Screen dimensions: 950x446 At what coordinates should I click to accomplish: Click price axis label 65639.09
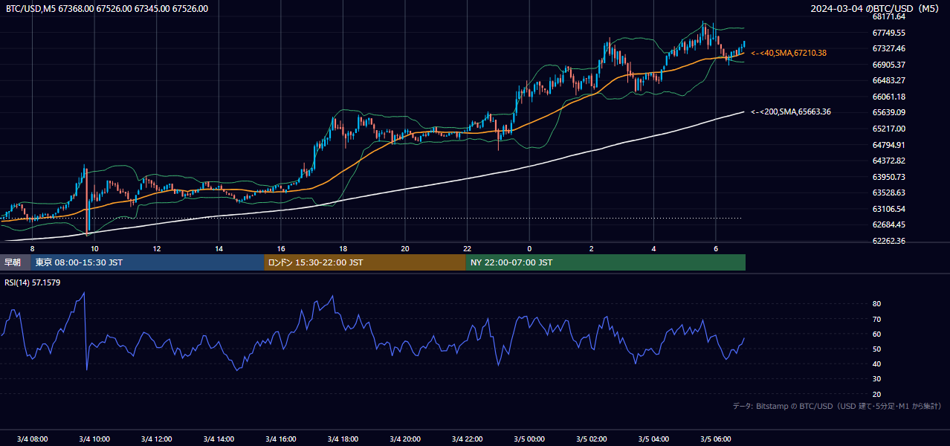[888, 113]
